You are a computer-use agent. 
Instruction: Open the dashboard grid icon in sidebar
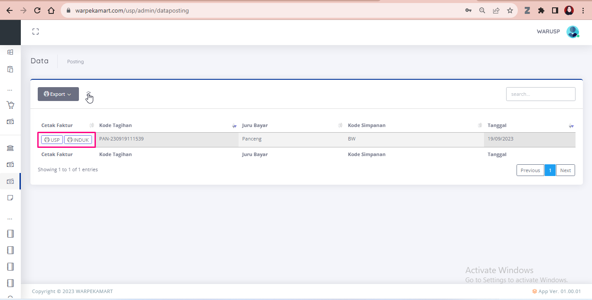[x=10, y=52]
